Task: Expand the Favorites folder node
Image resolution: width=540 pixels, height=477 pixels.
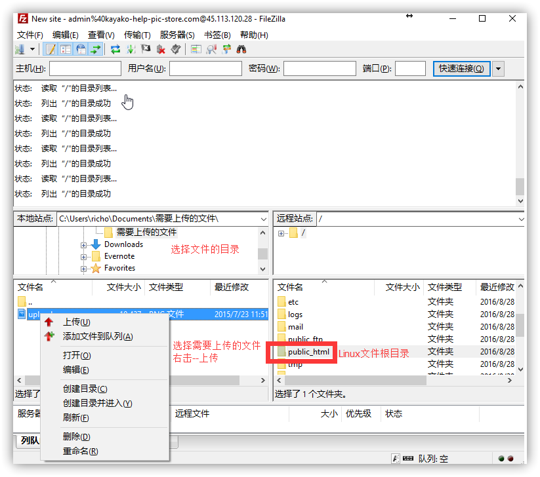Action: pyautogui.click(x=83, y=269)
